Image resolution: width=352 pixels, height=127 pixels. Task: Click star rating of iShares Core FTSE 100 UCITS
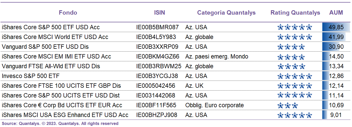pyautogui.click(x=295, y=86)
